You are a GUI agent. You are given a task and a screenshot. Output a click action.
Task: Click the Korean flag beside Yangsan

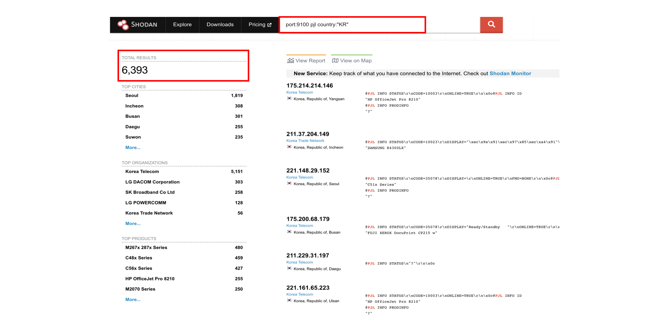(289, 99)
